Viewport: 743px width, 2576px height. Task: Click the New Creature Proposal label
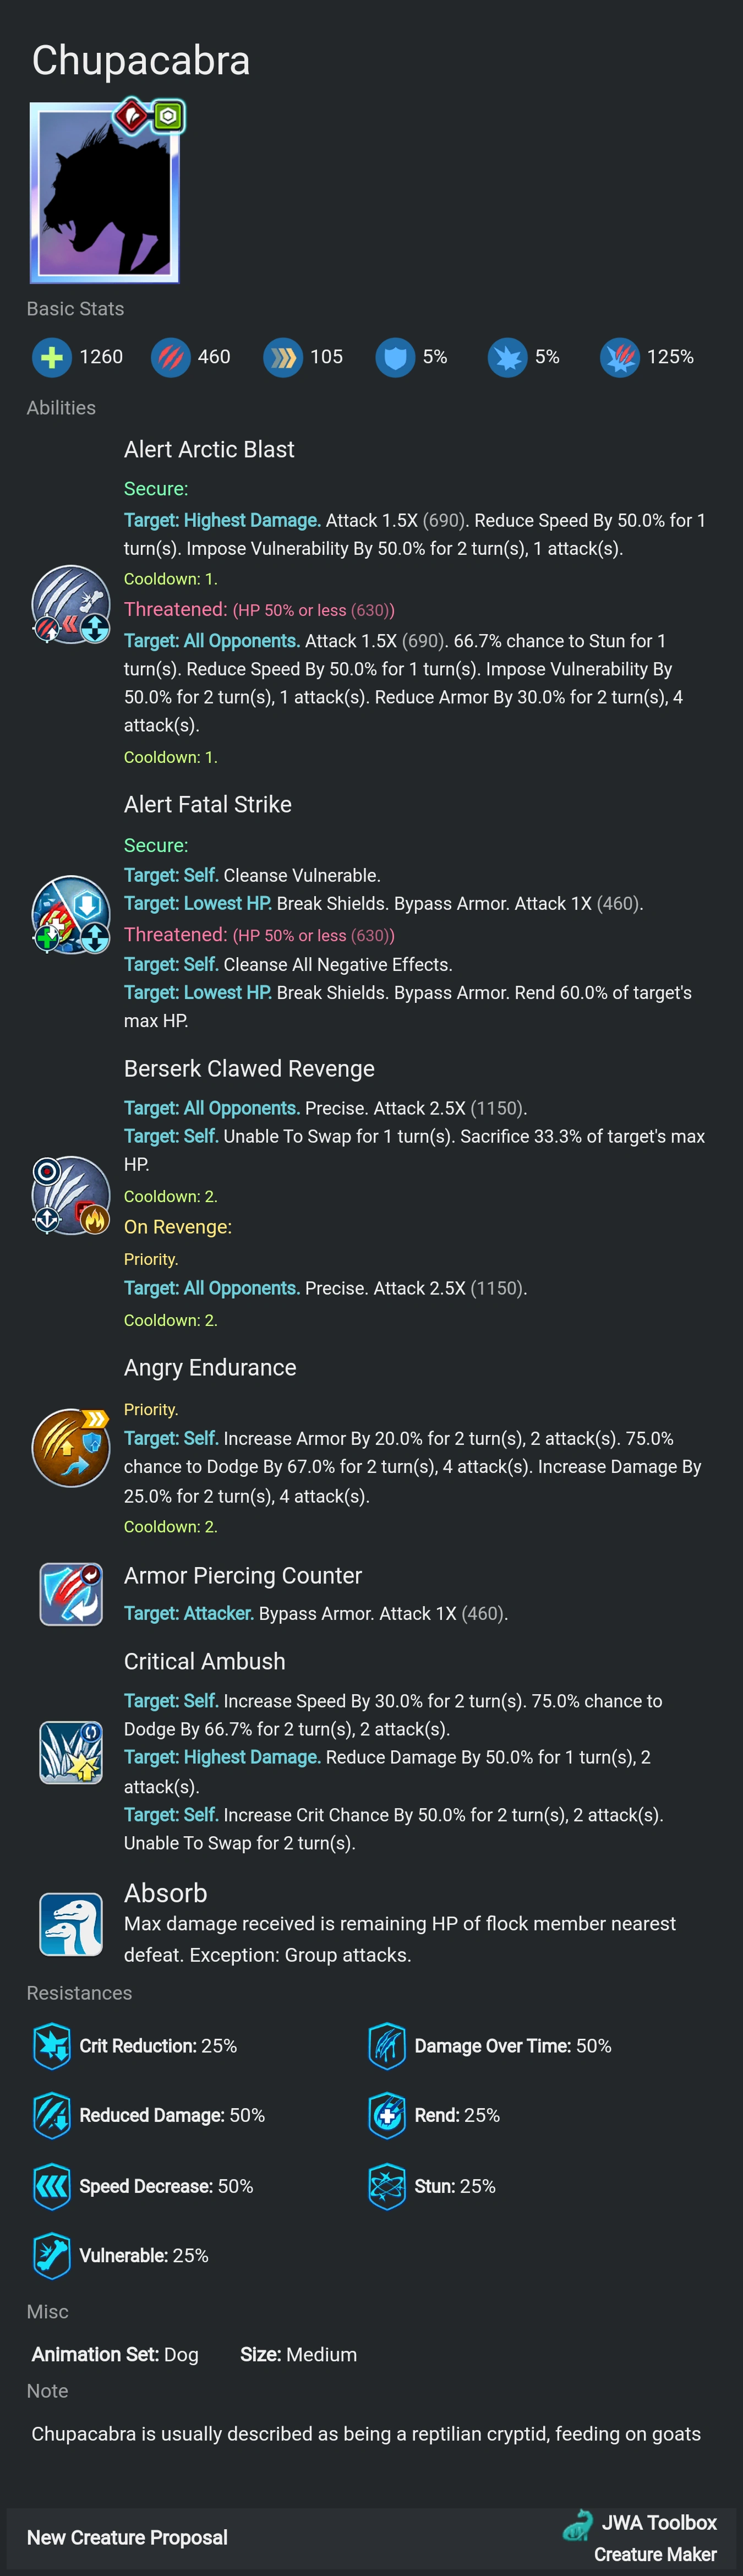127,2537
